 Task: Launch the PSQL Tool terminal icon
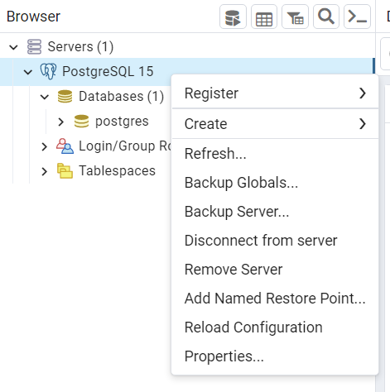[x=357, y=17]
